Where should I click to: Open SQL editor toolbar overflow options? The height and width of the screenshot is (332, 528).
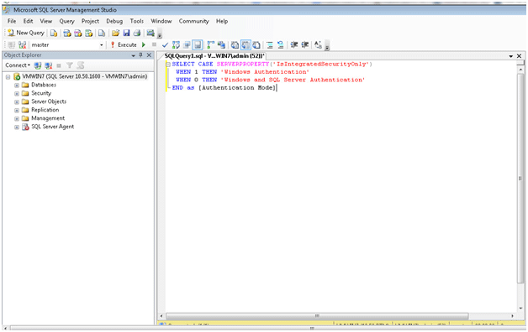tap(327, 45)
